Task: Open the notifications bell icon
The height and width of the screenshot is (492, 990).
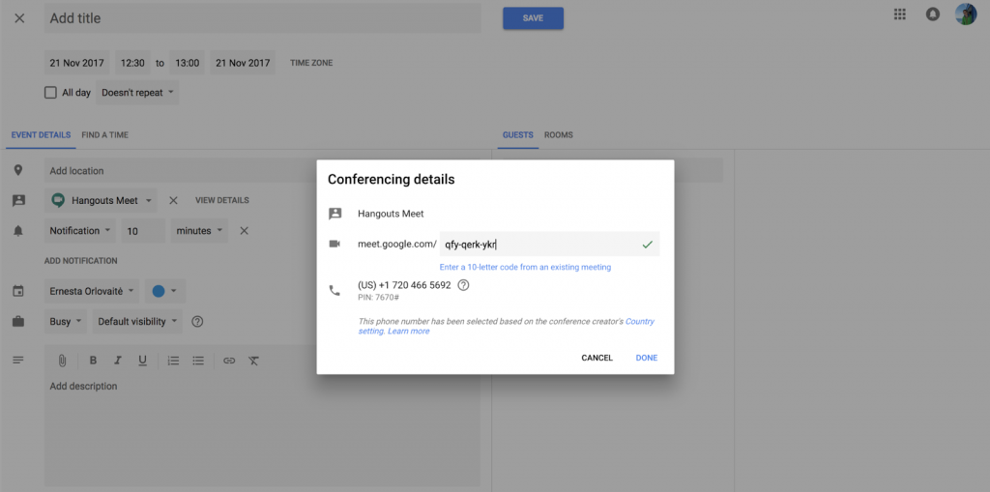Action: point(933,14)
